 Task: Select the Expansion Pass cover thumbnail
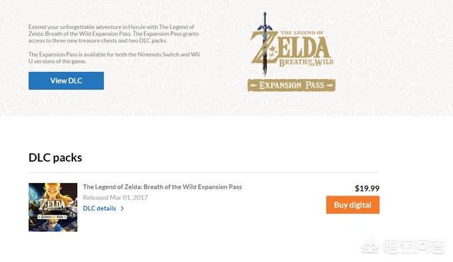click(53, 207)
